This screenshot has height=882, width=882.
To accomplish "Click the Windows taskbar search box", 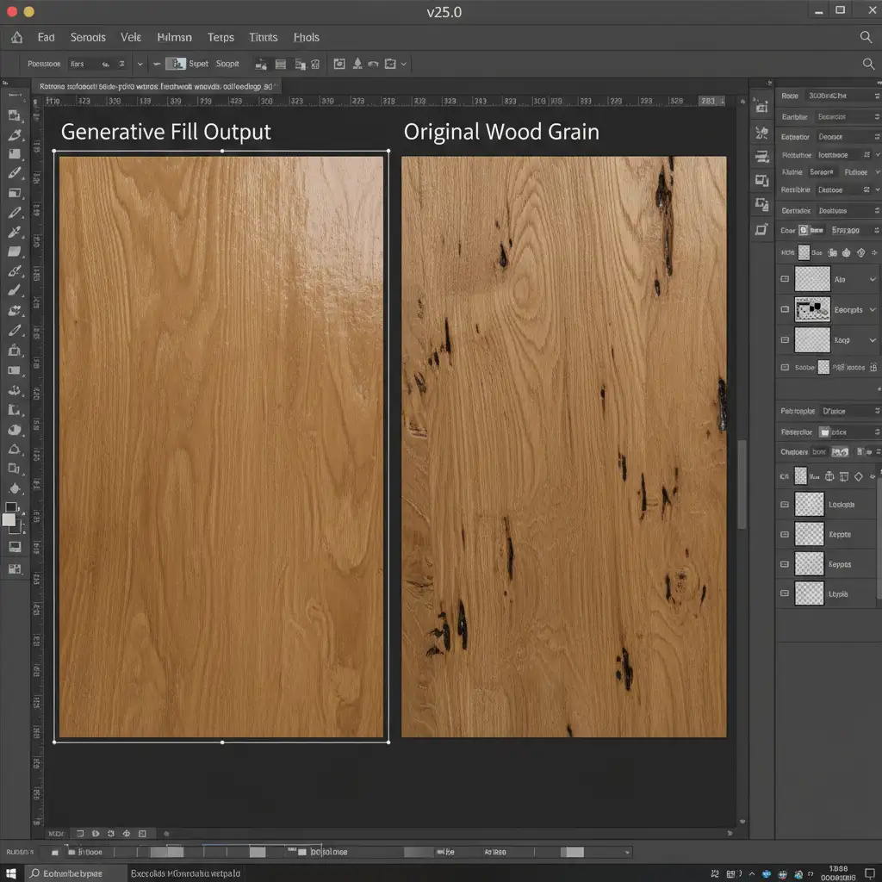I will click(73, 873).
